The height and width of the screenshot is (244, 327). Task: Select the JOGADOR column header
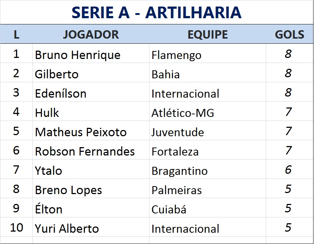[91, 35]
